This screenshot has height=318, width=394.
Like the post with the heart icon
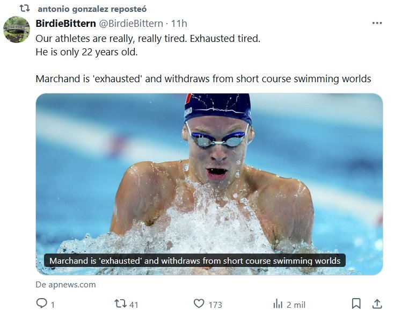point(199,304)
